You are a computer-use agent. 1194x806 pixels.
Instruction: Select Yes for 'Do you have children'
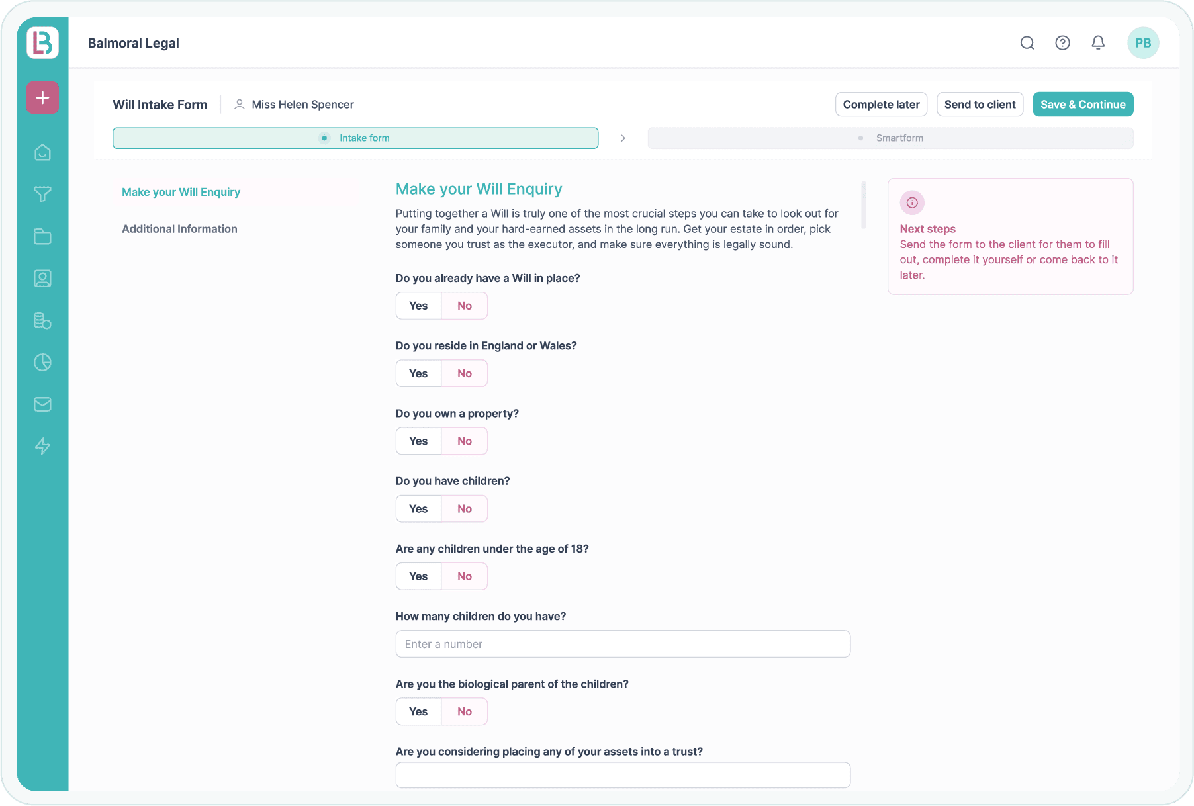click(418, 508)
